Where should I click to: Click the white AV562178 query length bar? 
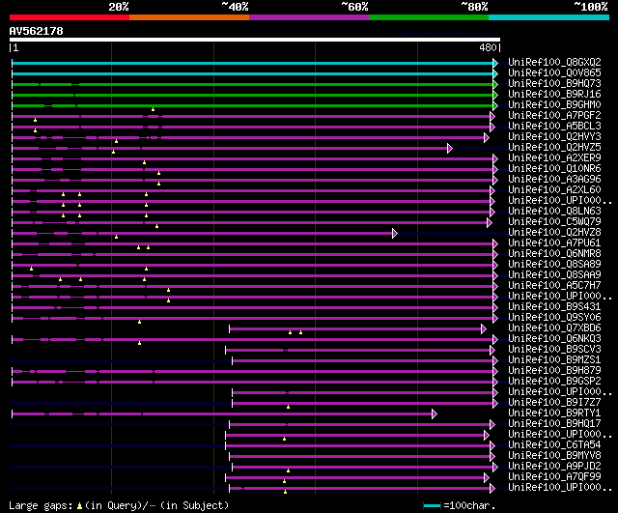(x=255, y=40)
